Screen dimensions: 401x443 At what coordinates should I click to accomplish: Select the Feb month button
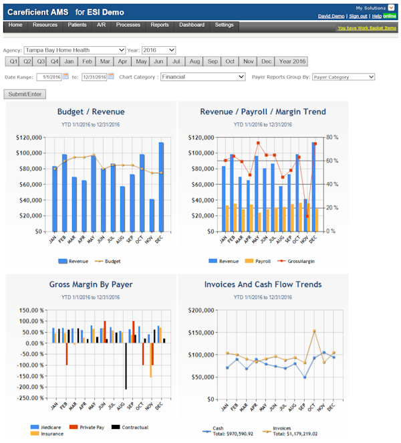(x=87, y=62)
